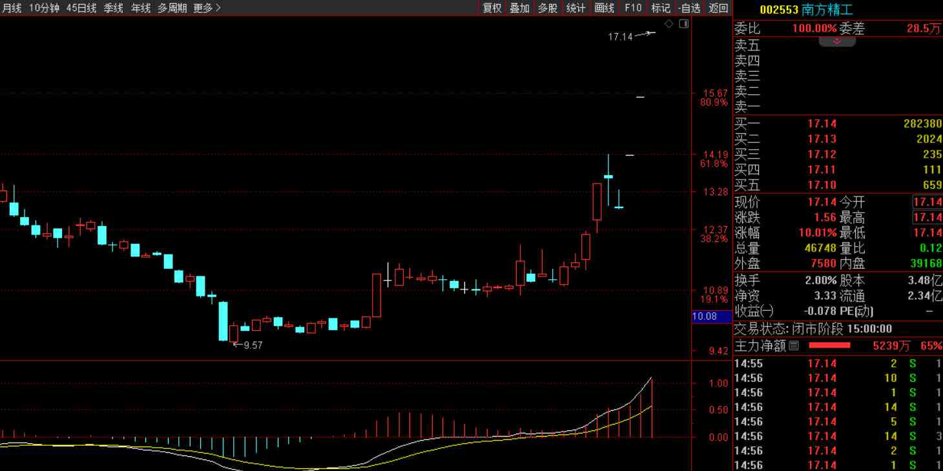Click the 涨幅 value 10.01%
This screenshot has height=471, width=943.
pyautogui.click(x=816, y=233)
